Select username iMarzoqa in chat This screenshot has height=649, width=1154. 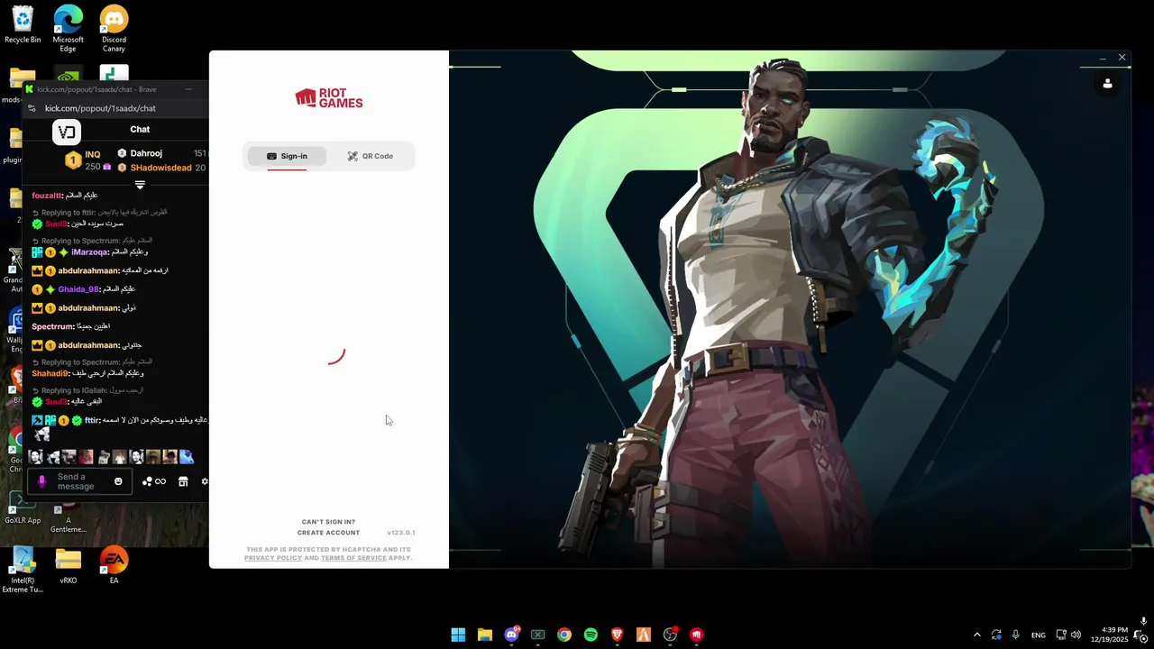(x=89, y=252)
